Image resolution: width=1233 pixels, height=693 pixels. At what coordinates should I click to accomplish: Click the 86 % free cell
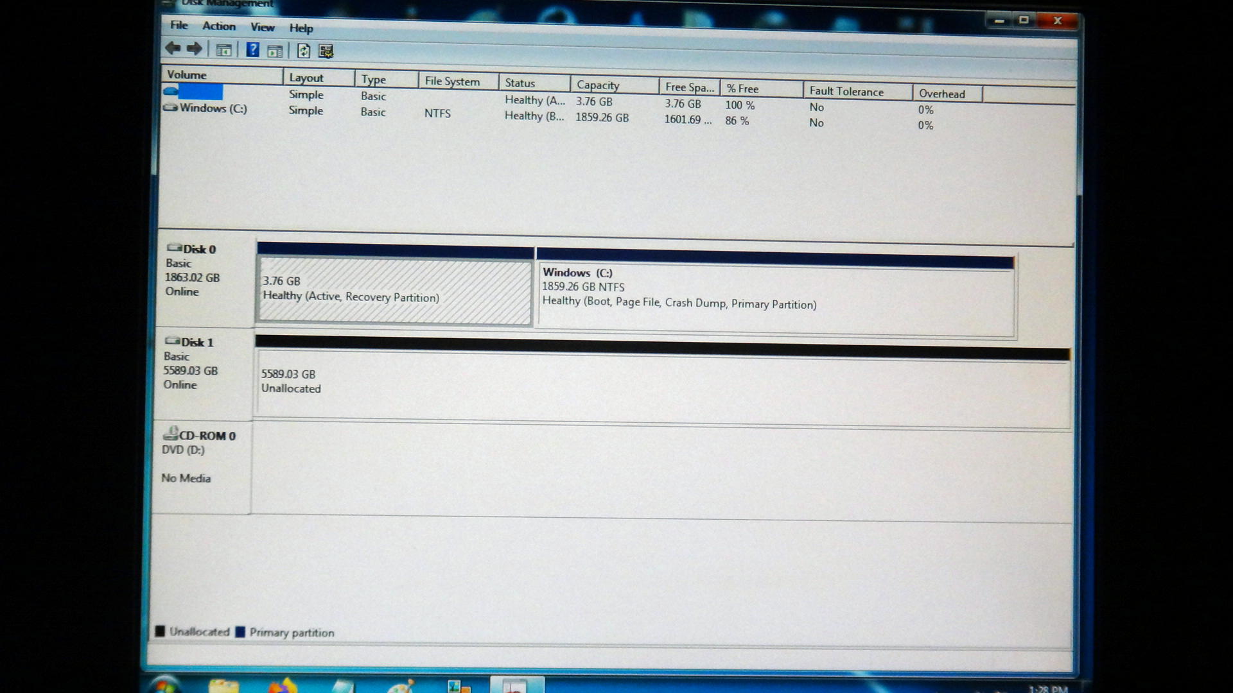click(737, 121)
